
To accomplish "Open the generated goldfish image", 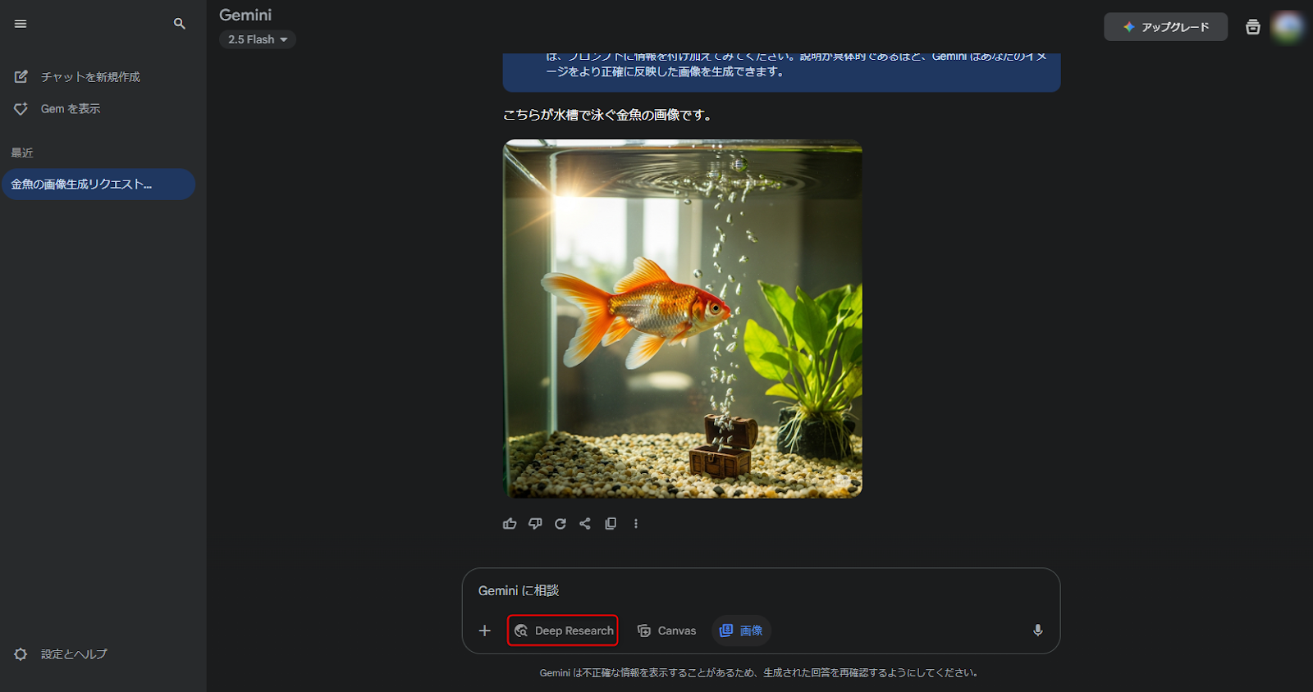I will [683, 319].
